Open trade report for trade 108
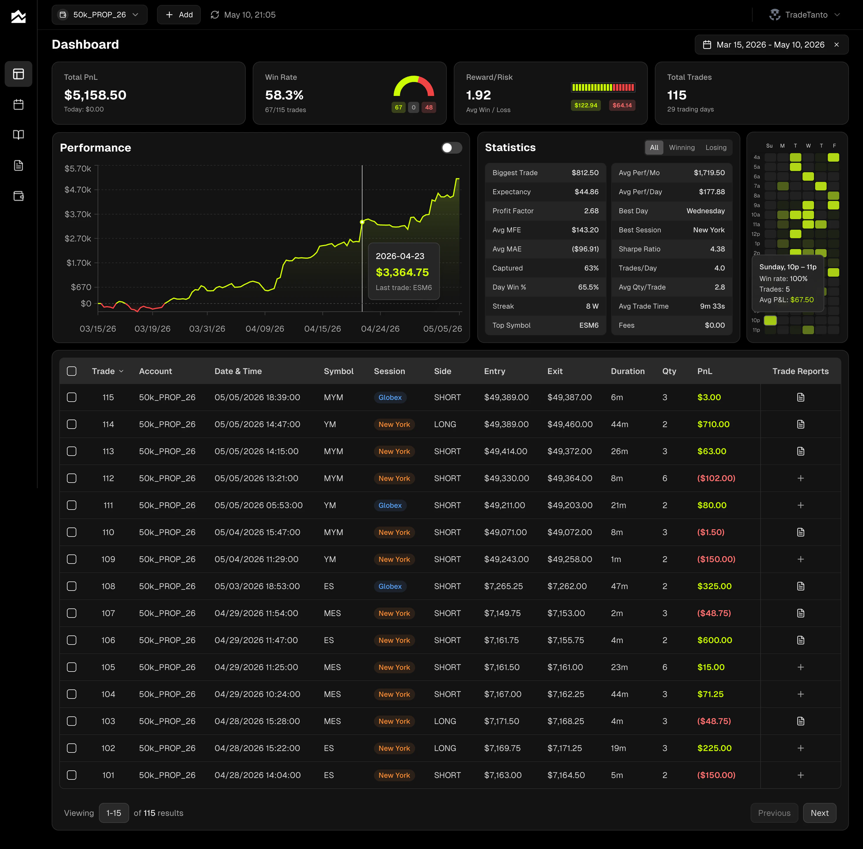Image resolution: width=863 pixels, height=849 pixels. 800,586
